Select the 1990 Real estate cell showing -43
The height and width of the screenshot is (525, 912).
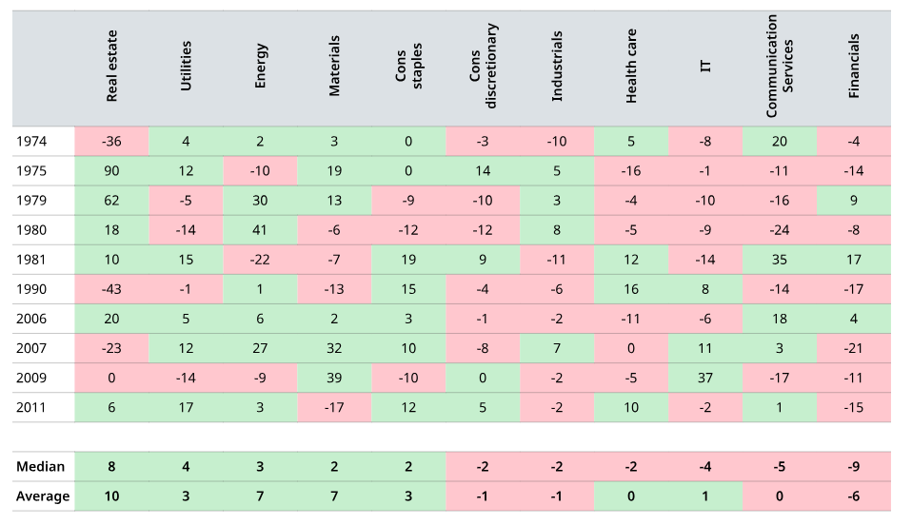[111, 290]
